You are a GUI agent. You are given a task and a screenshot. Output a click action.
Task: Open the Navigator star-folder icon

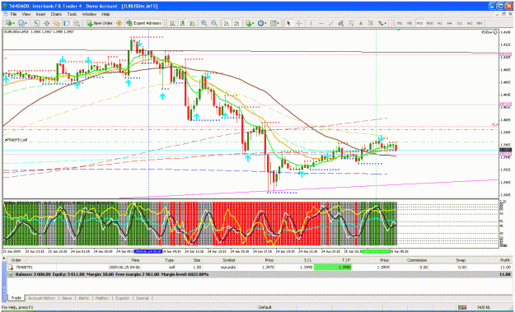coord(56,23)
